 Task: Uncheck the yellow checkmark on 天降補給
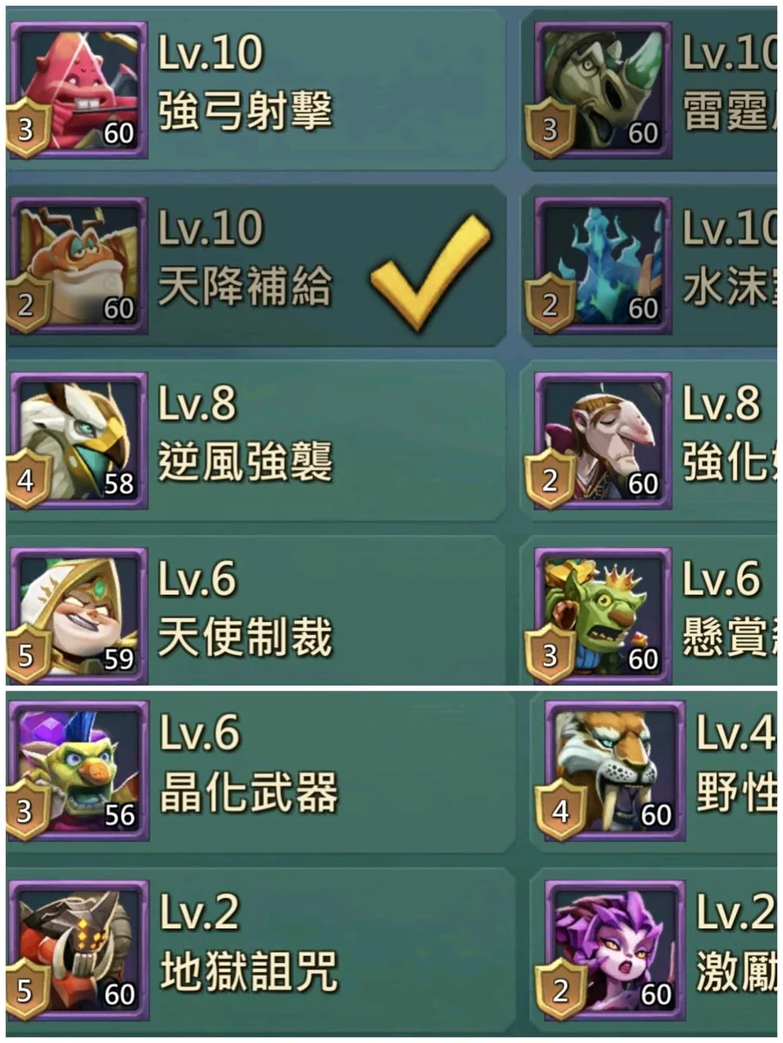click(x=431, y=271)
